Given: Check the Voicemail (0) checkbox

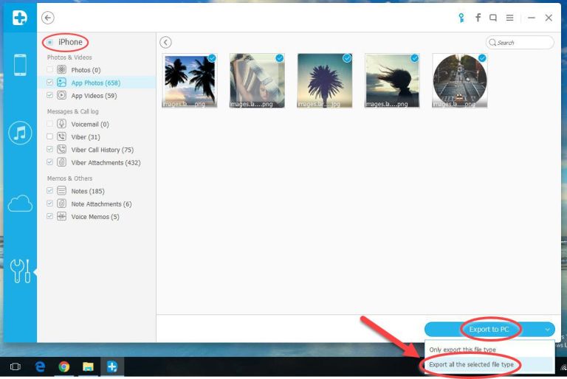Looking at the screenshot, I should coord(50,124).
